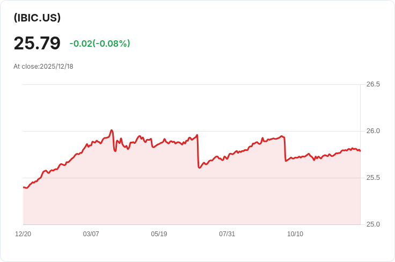The height and width of the screenshot is (262, 395).
Task: Click the leftmost starting point of the price line
Action: (x=24, y=187)
